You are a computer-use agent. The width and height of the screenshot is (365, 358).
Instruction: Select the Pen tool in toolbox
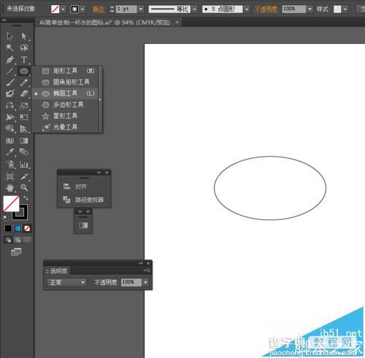pos(10,59)
